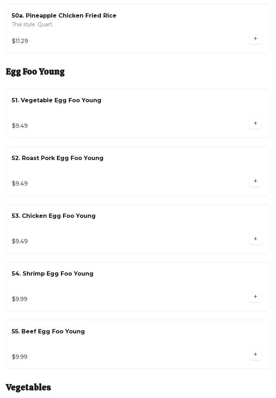The image size is (276, 398).
Task: Click the $11.29 price of Pineapple Fried Rice
Action: [x=20, y=41]
